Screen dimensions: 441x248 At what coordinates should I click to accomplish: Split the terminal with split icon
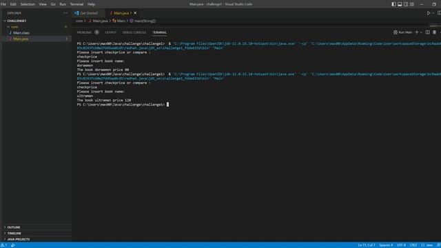(x=427, y=32)
